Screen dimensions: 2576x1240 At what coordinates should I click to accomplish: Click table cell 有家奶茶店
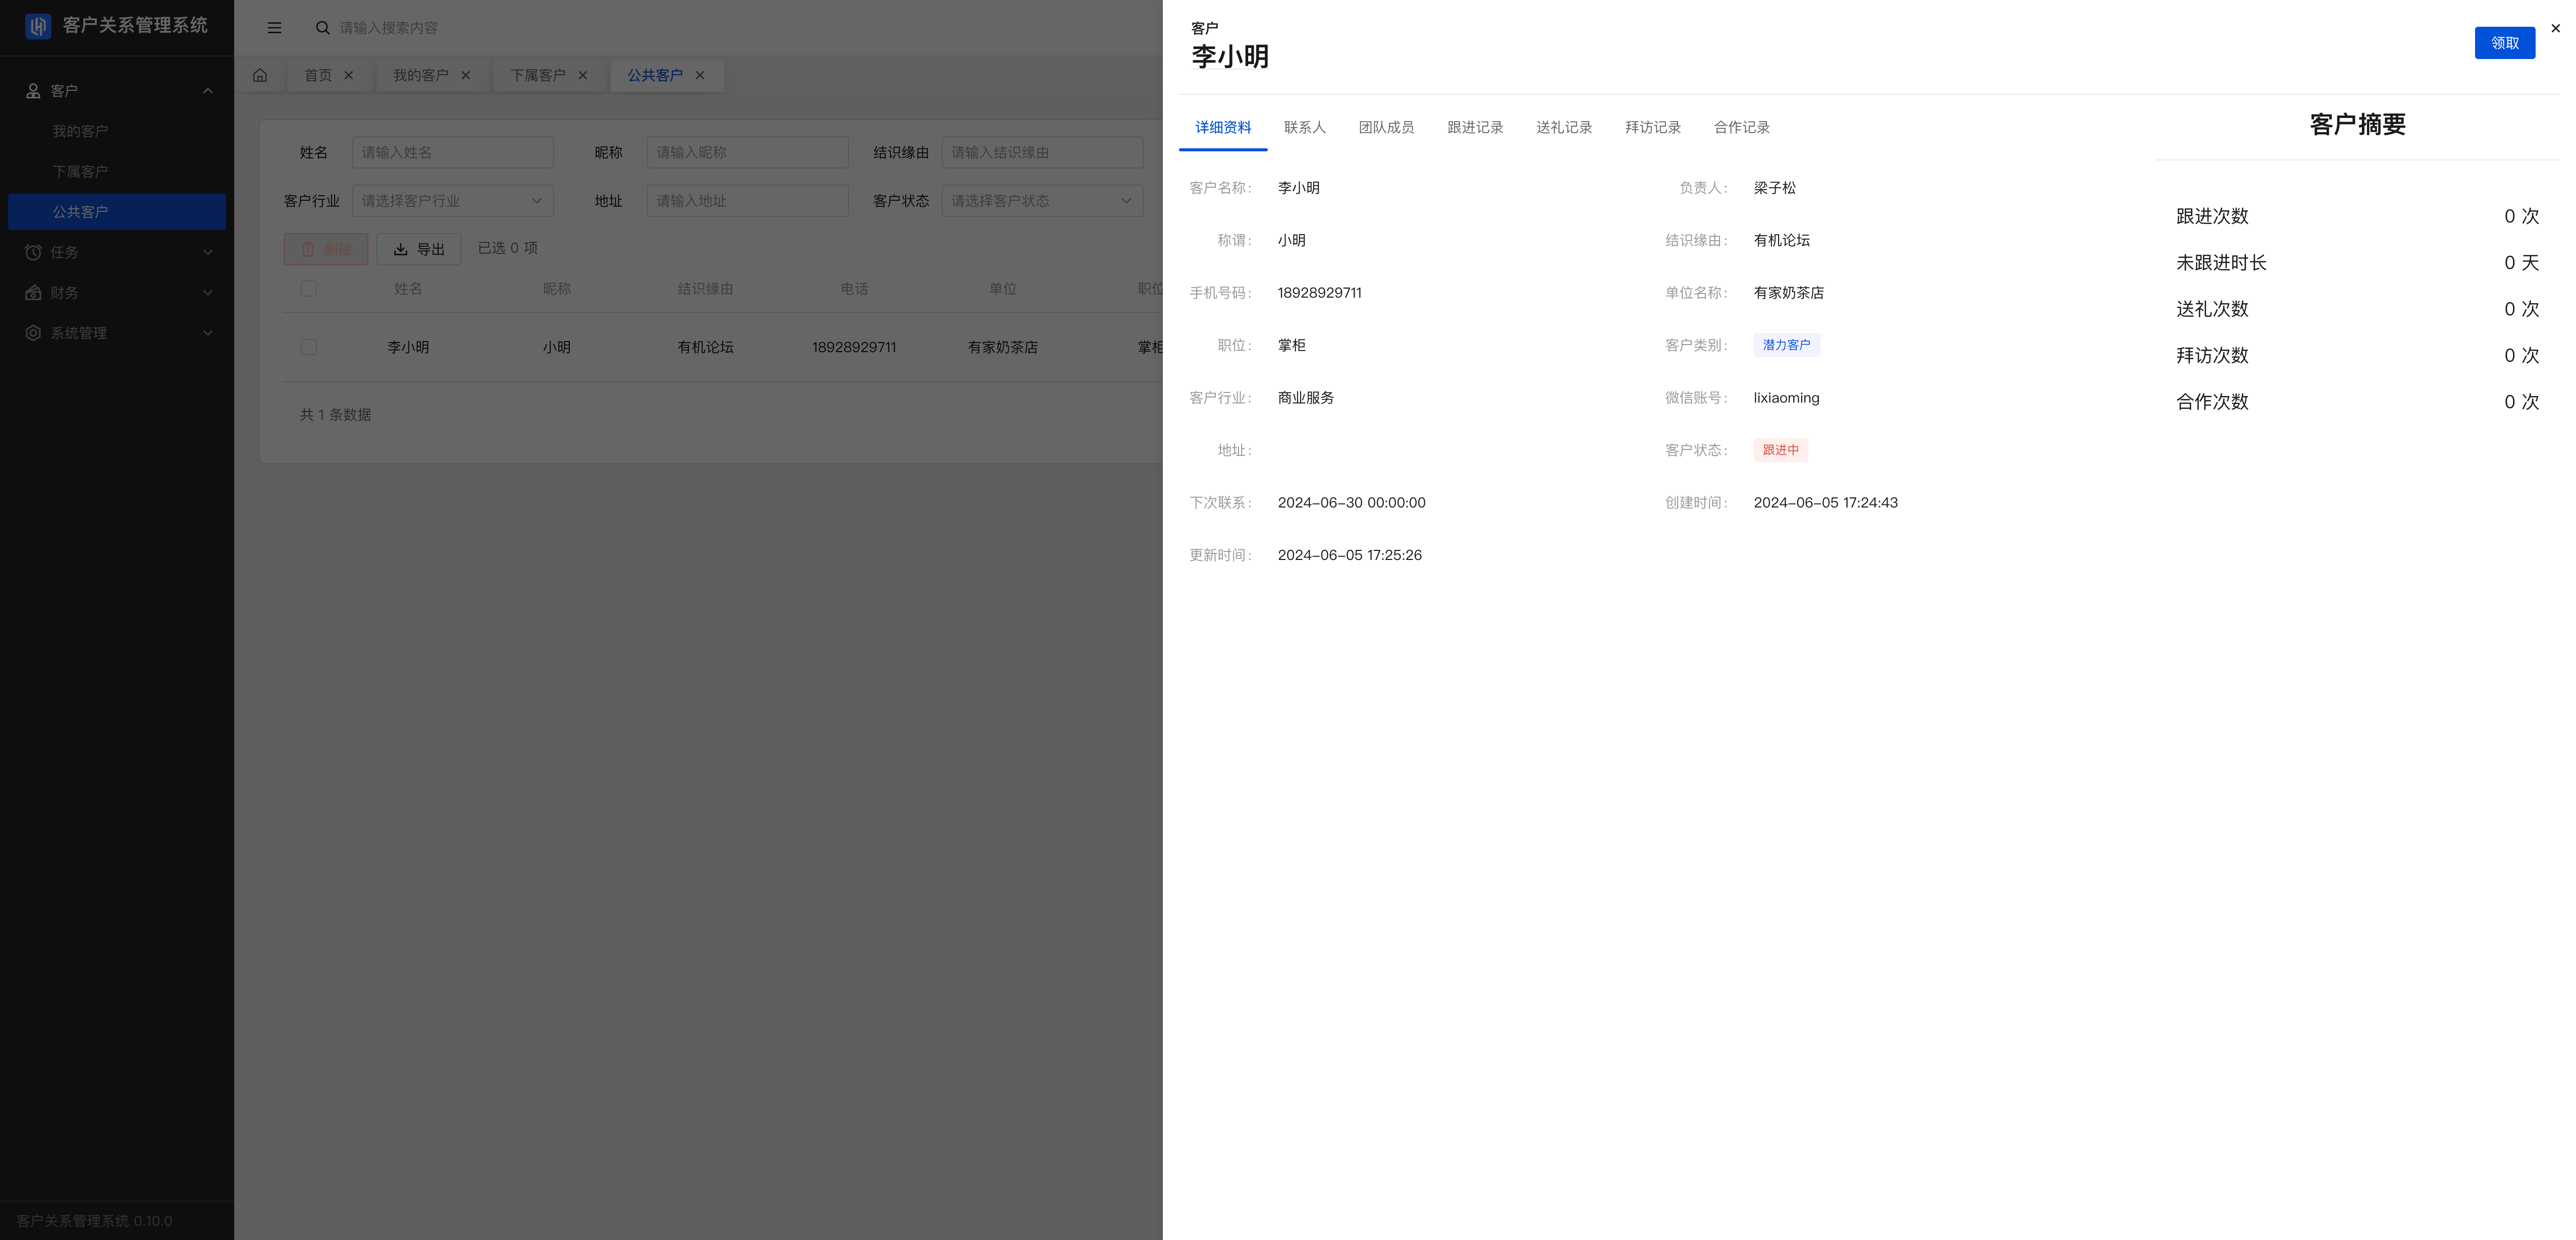click(1003, 348)
